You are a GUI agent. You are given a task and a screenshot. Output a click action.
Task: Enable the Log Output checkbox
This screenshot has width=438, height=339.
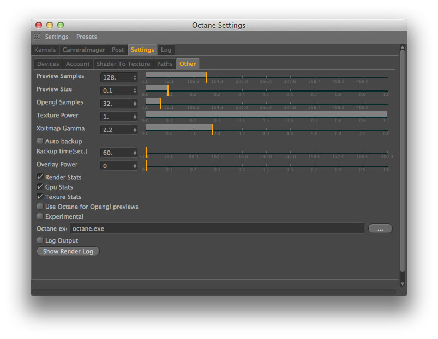40,240
